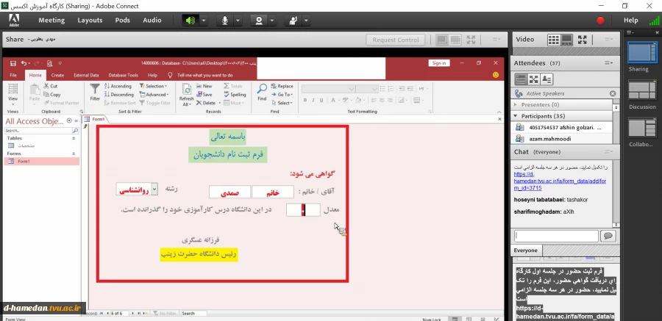Open the Audio menu

(152, 21)
